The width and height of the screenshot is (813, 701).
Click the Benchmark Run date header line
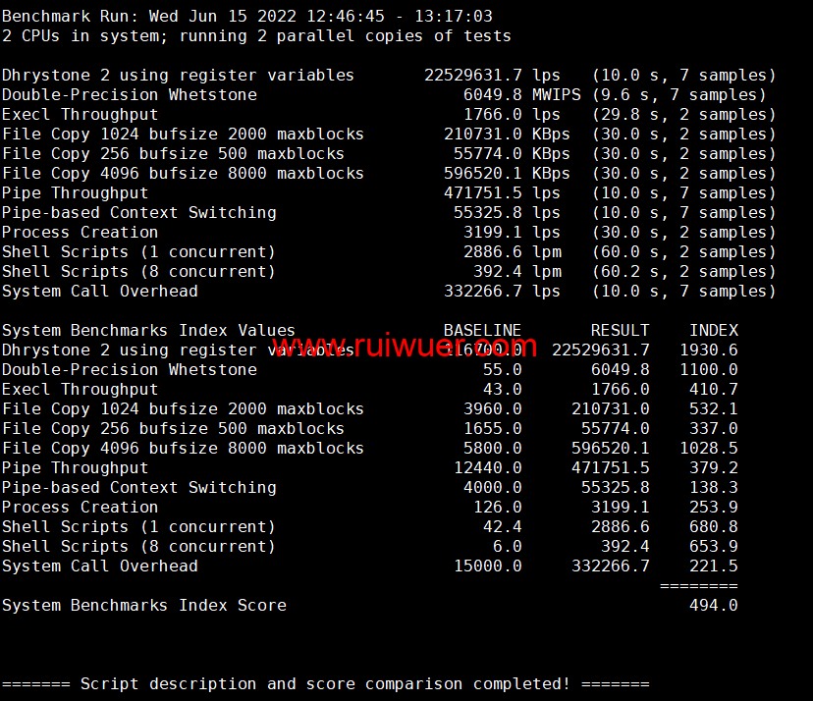[247, 17]
